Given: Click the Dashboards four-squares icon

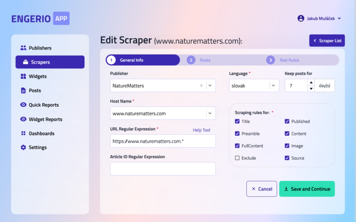Looking at the screenshot, I should click(23, 133).
